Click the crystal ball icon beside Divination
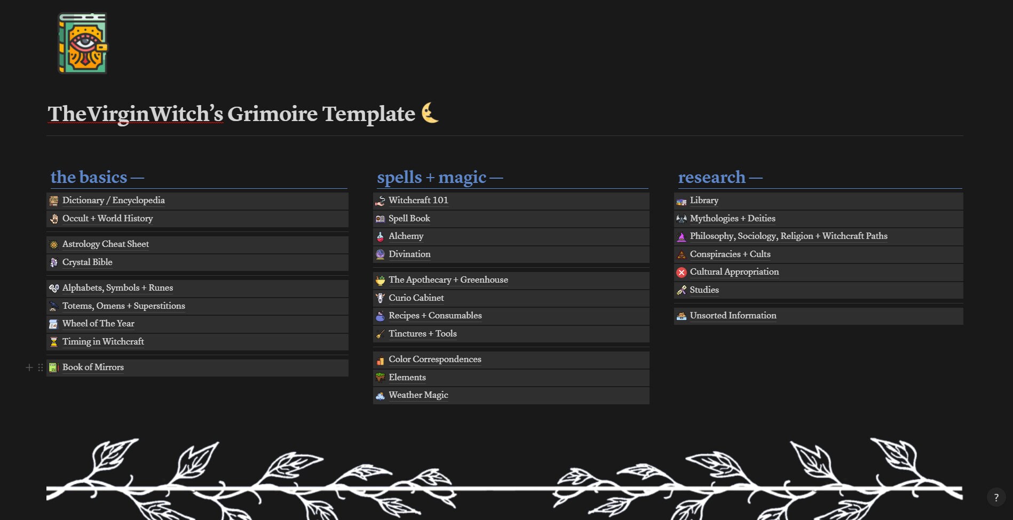Viewport: 1013px width, 520px height. point(380,254)
